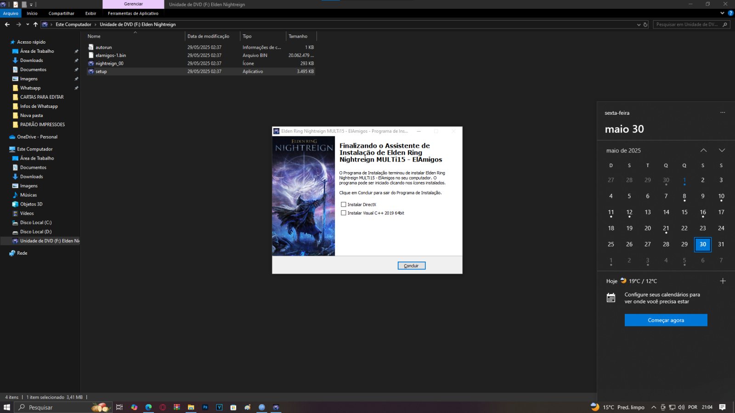Open the Exibir ribbon tab
The image size is (735, 413).
coord(90,13)
